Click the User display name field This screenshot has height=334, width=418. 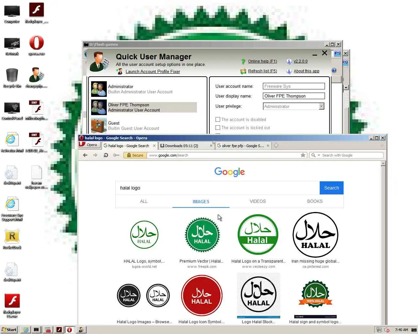[x=294, y=96]
